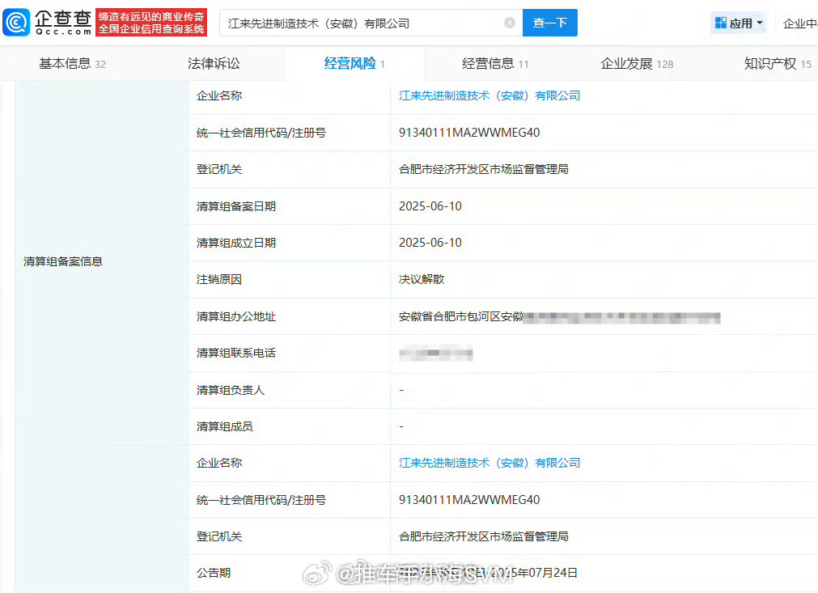
Task: Switch to the 经营信息 tab
Action: 494,64
